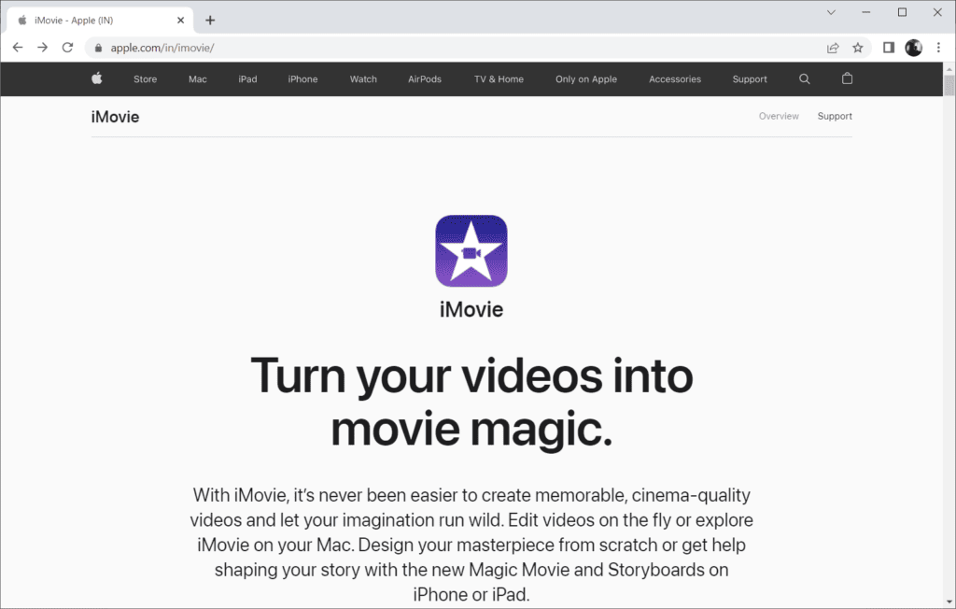Maximize the Chrome window

(x=903, y=12)
